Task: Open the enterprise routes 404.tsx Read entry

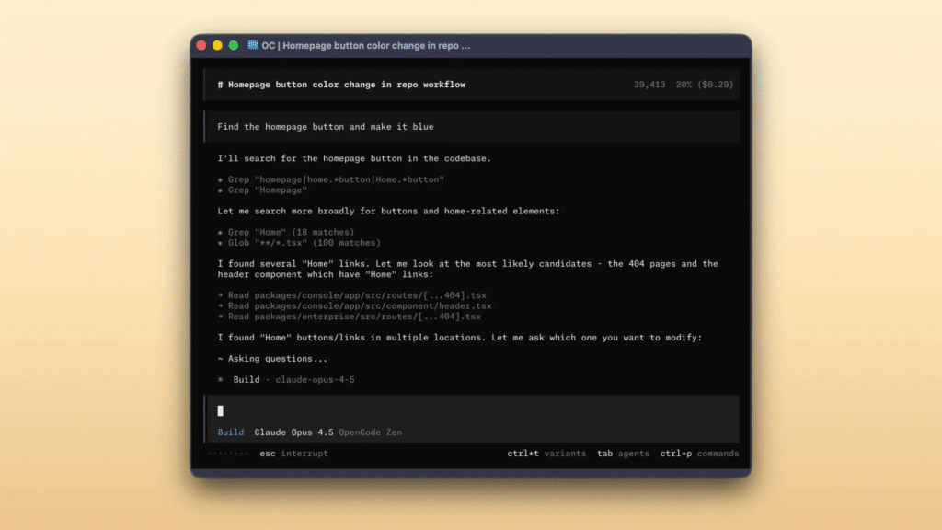Action: [354, 317]
